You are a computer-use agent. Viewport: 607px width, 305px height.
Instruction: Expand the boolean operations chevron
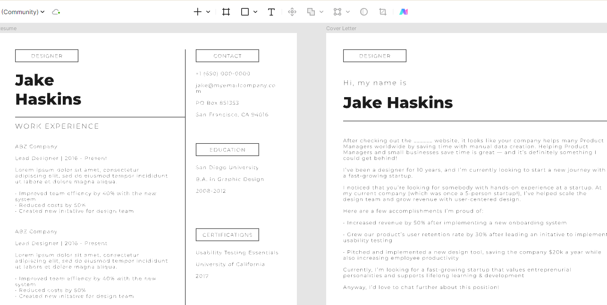coord(321,12)
